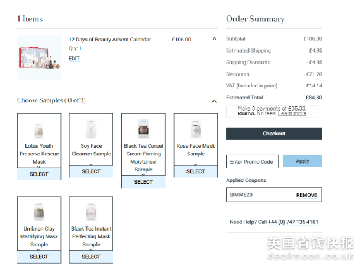Collapse the Choose Samples section chevron
The height and width of the screenshot is (266, 355).
[x=214, y=101]
